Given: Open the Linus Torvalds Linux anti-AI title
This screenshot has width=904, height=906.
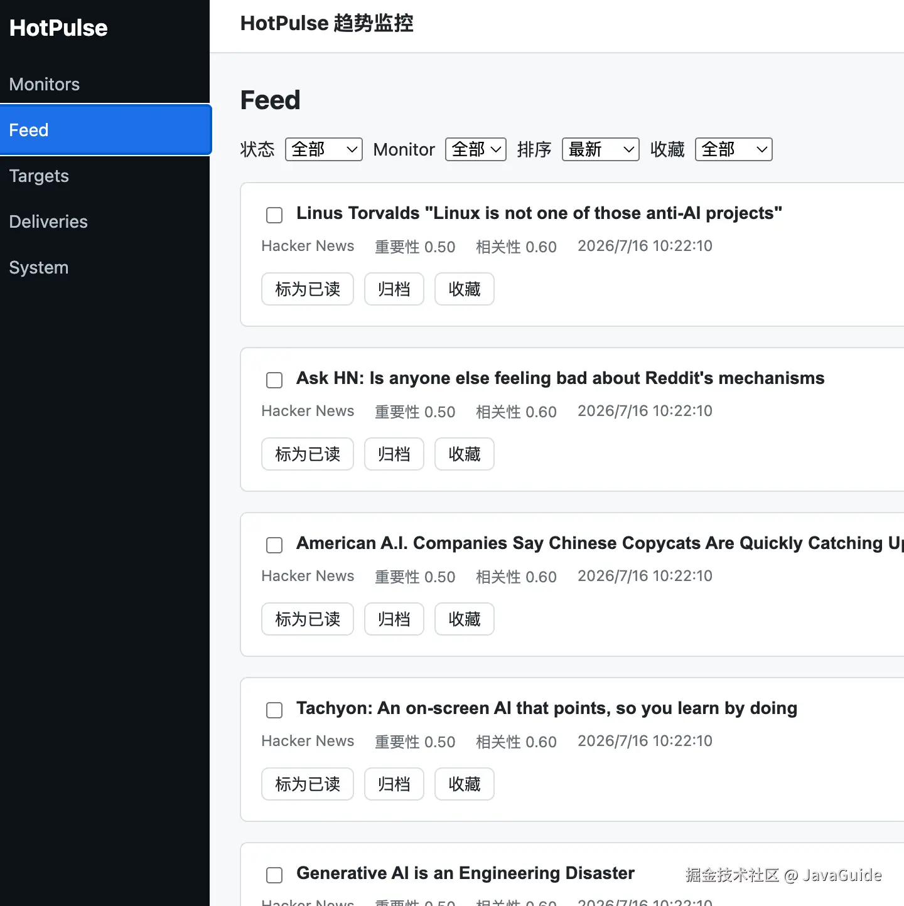Looking at the screenshot, I should (x=539, y=213).
